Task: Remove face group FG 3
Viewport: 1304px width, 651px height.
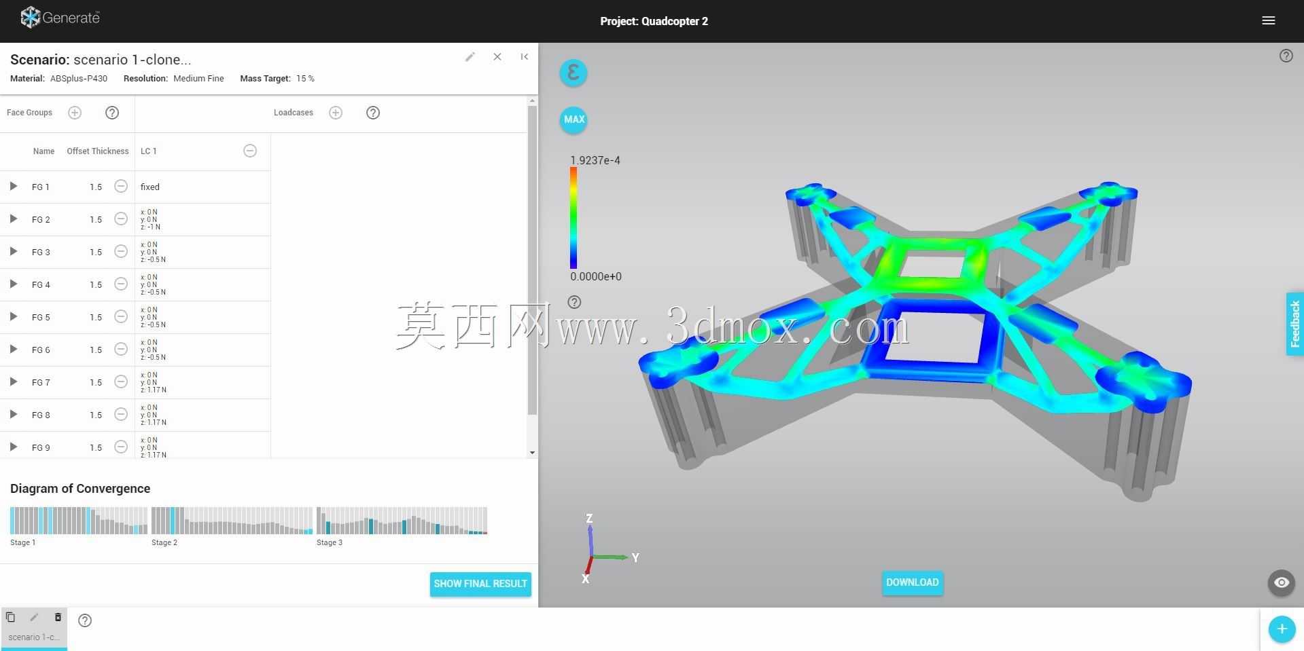Action: (x=121, y=251)
